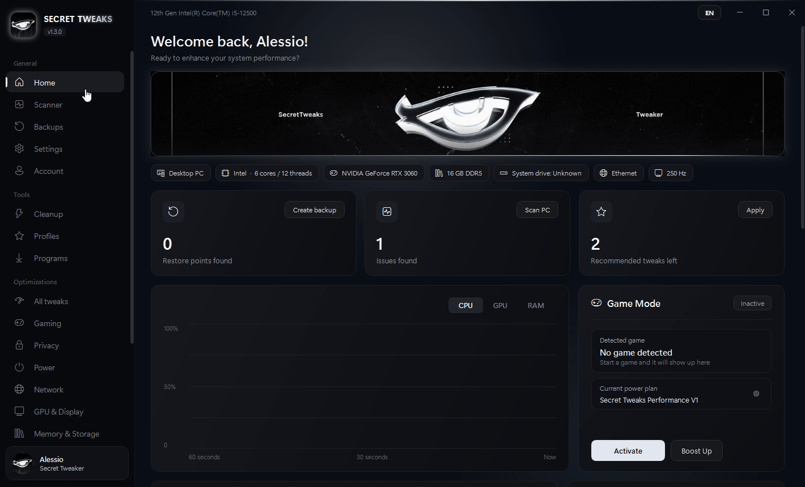This screenshot has width=805, height=487.
Task: Click the SecretTweaks banner image
Action: pos(468,114)
